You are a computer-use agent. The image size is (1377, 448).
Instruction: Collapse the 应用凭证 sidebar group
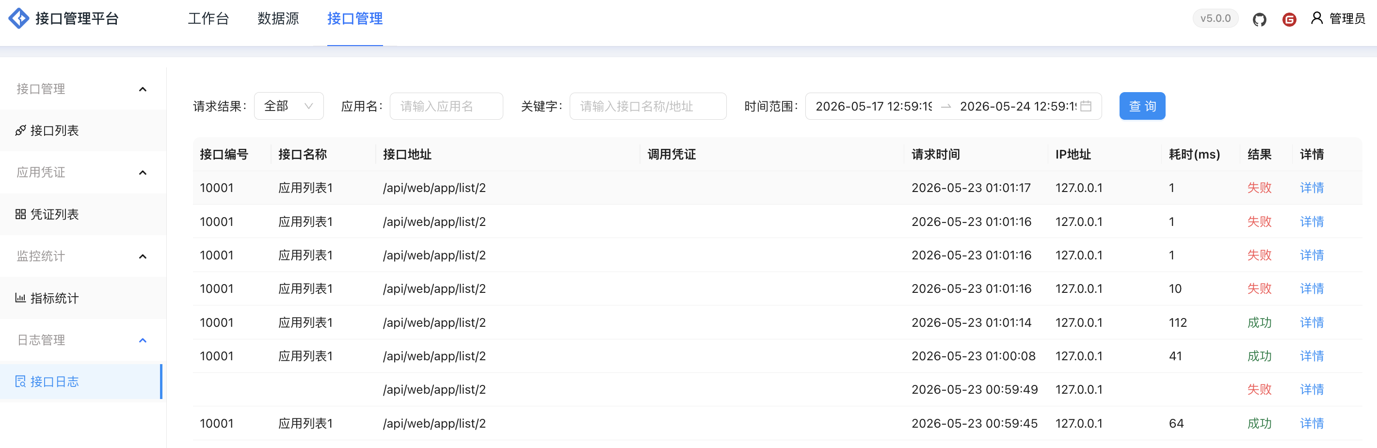pyautogui.click(x=143, y=173)
